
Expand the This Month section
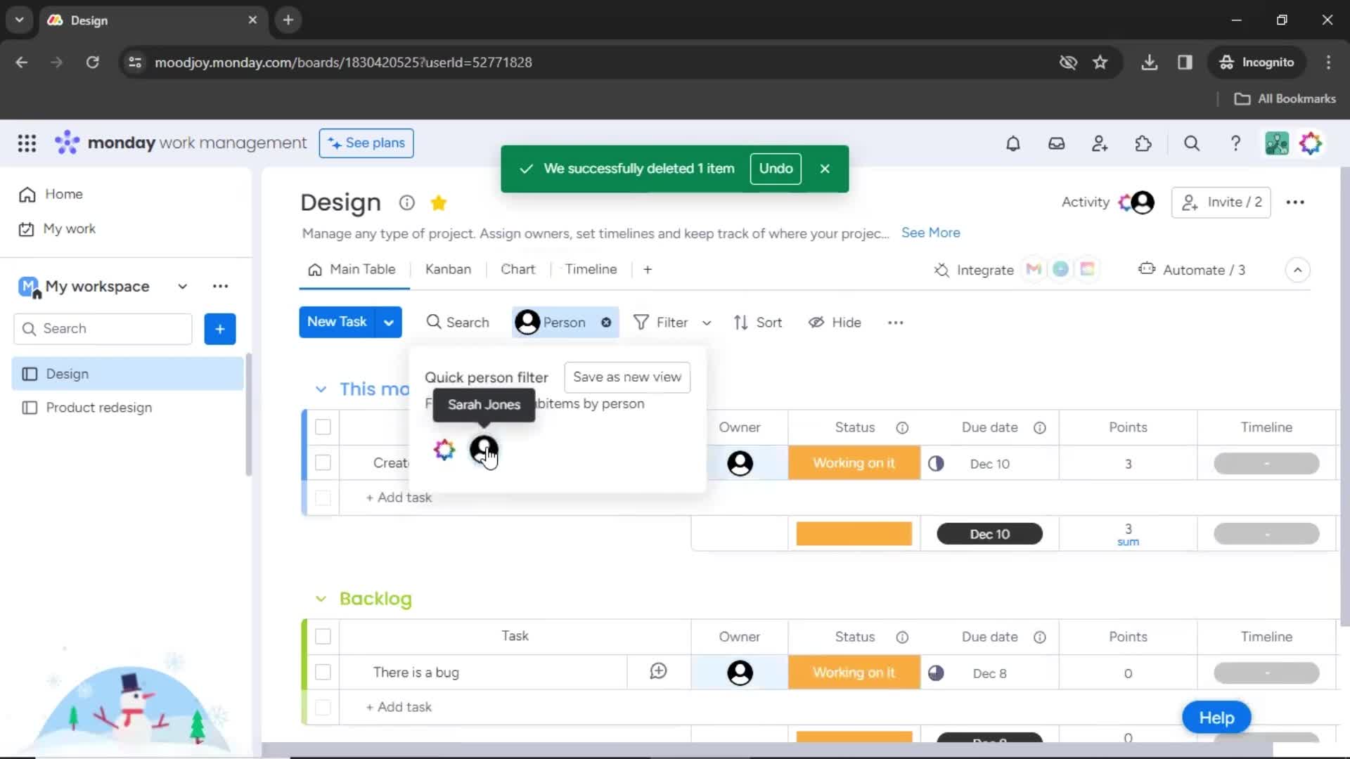point(320,389)
